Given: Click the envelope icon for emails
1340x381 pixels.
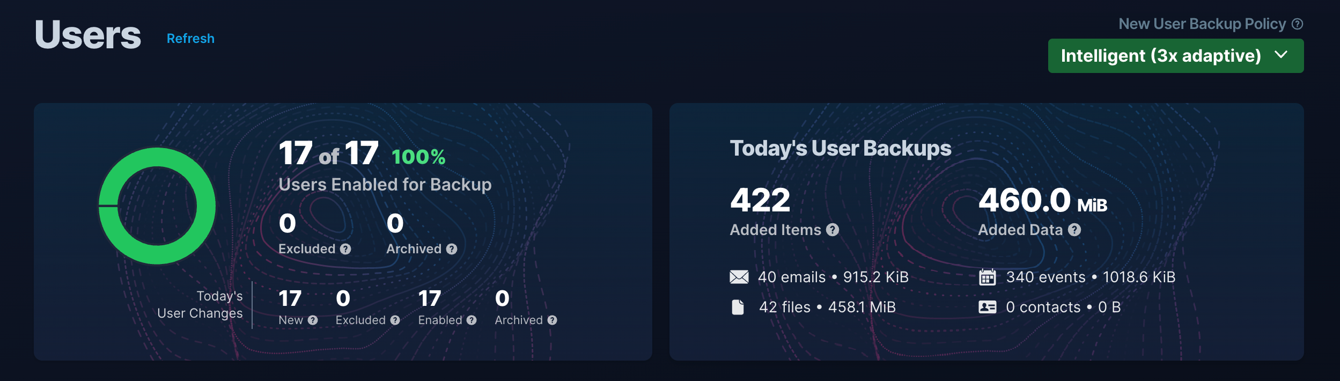Looking at the screenshot, I should (739, 277).
